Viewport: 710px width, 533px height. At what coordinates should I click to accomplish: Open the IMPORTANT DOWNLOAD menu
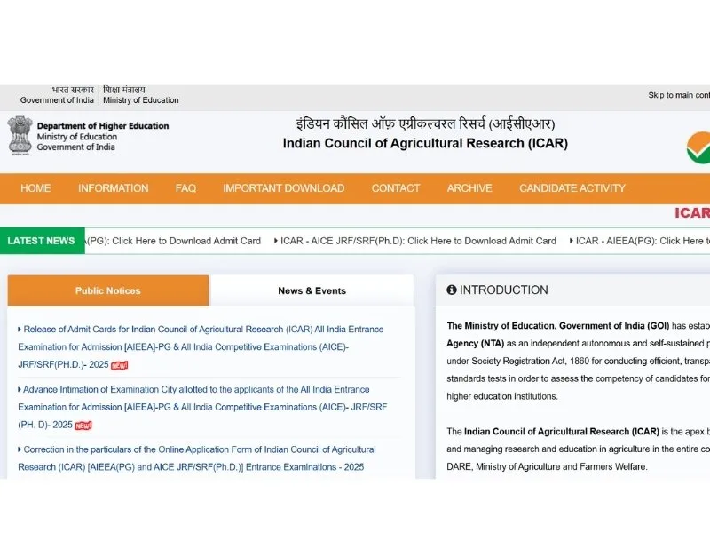[x=283, y=188]
